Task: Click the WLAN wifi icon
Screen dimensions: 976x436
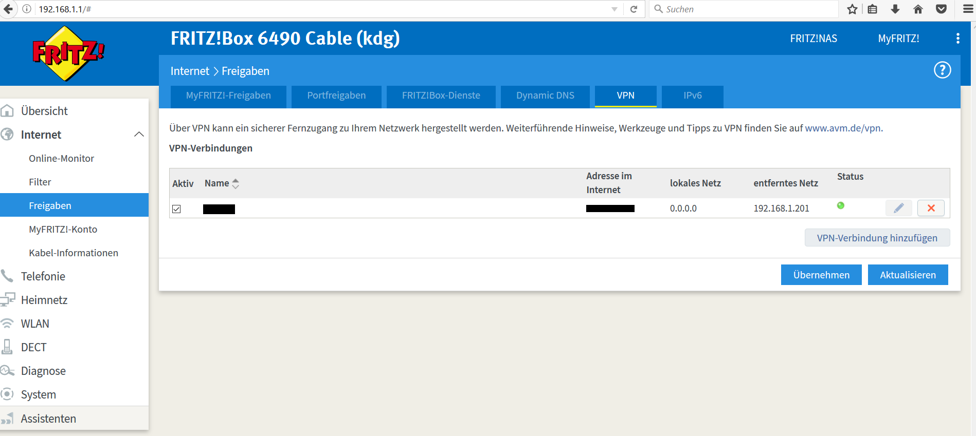Action: (x=7, y=323)
